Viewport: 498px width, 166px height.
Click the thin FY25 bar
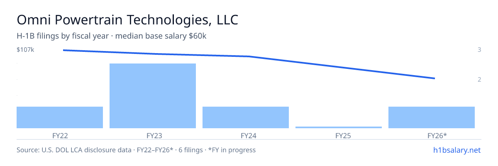tap(339, 127)
